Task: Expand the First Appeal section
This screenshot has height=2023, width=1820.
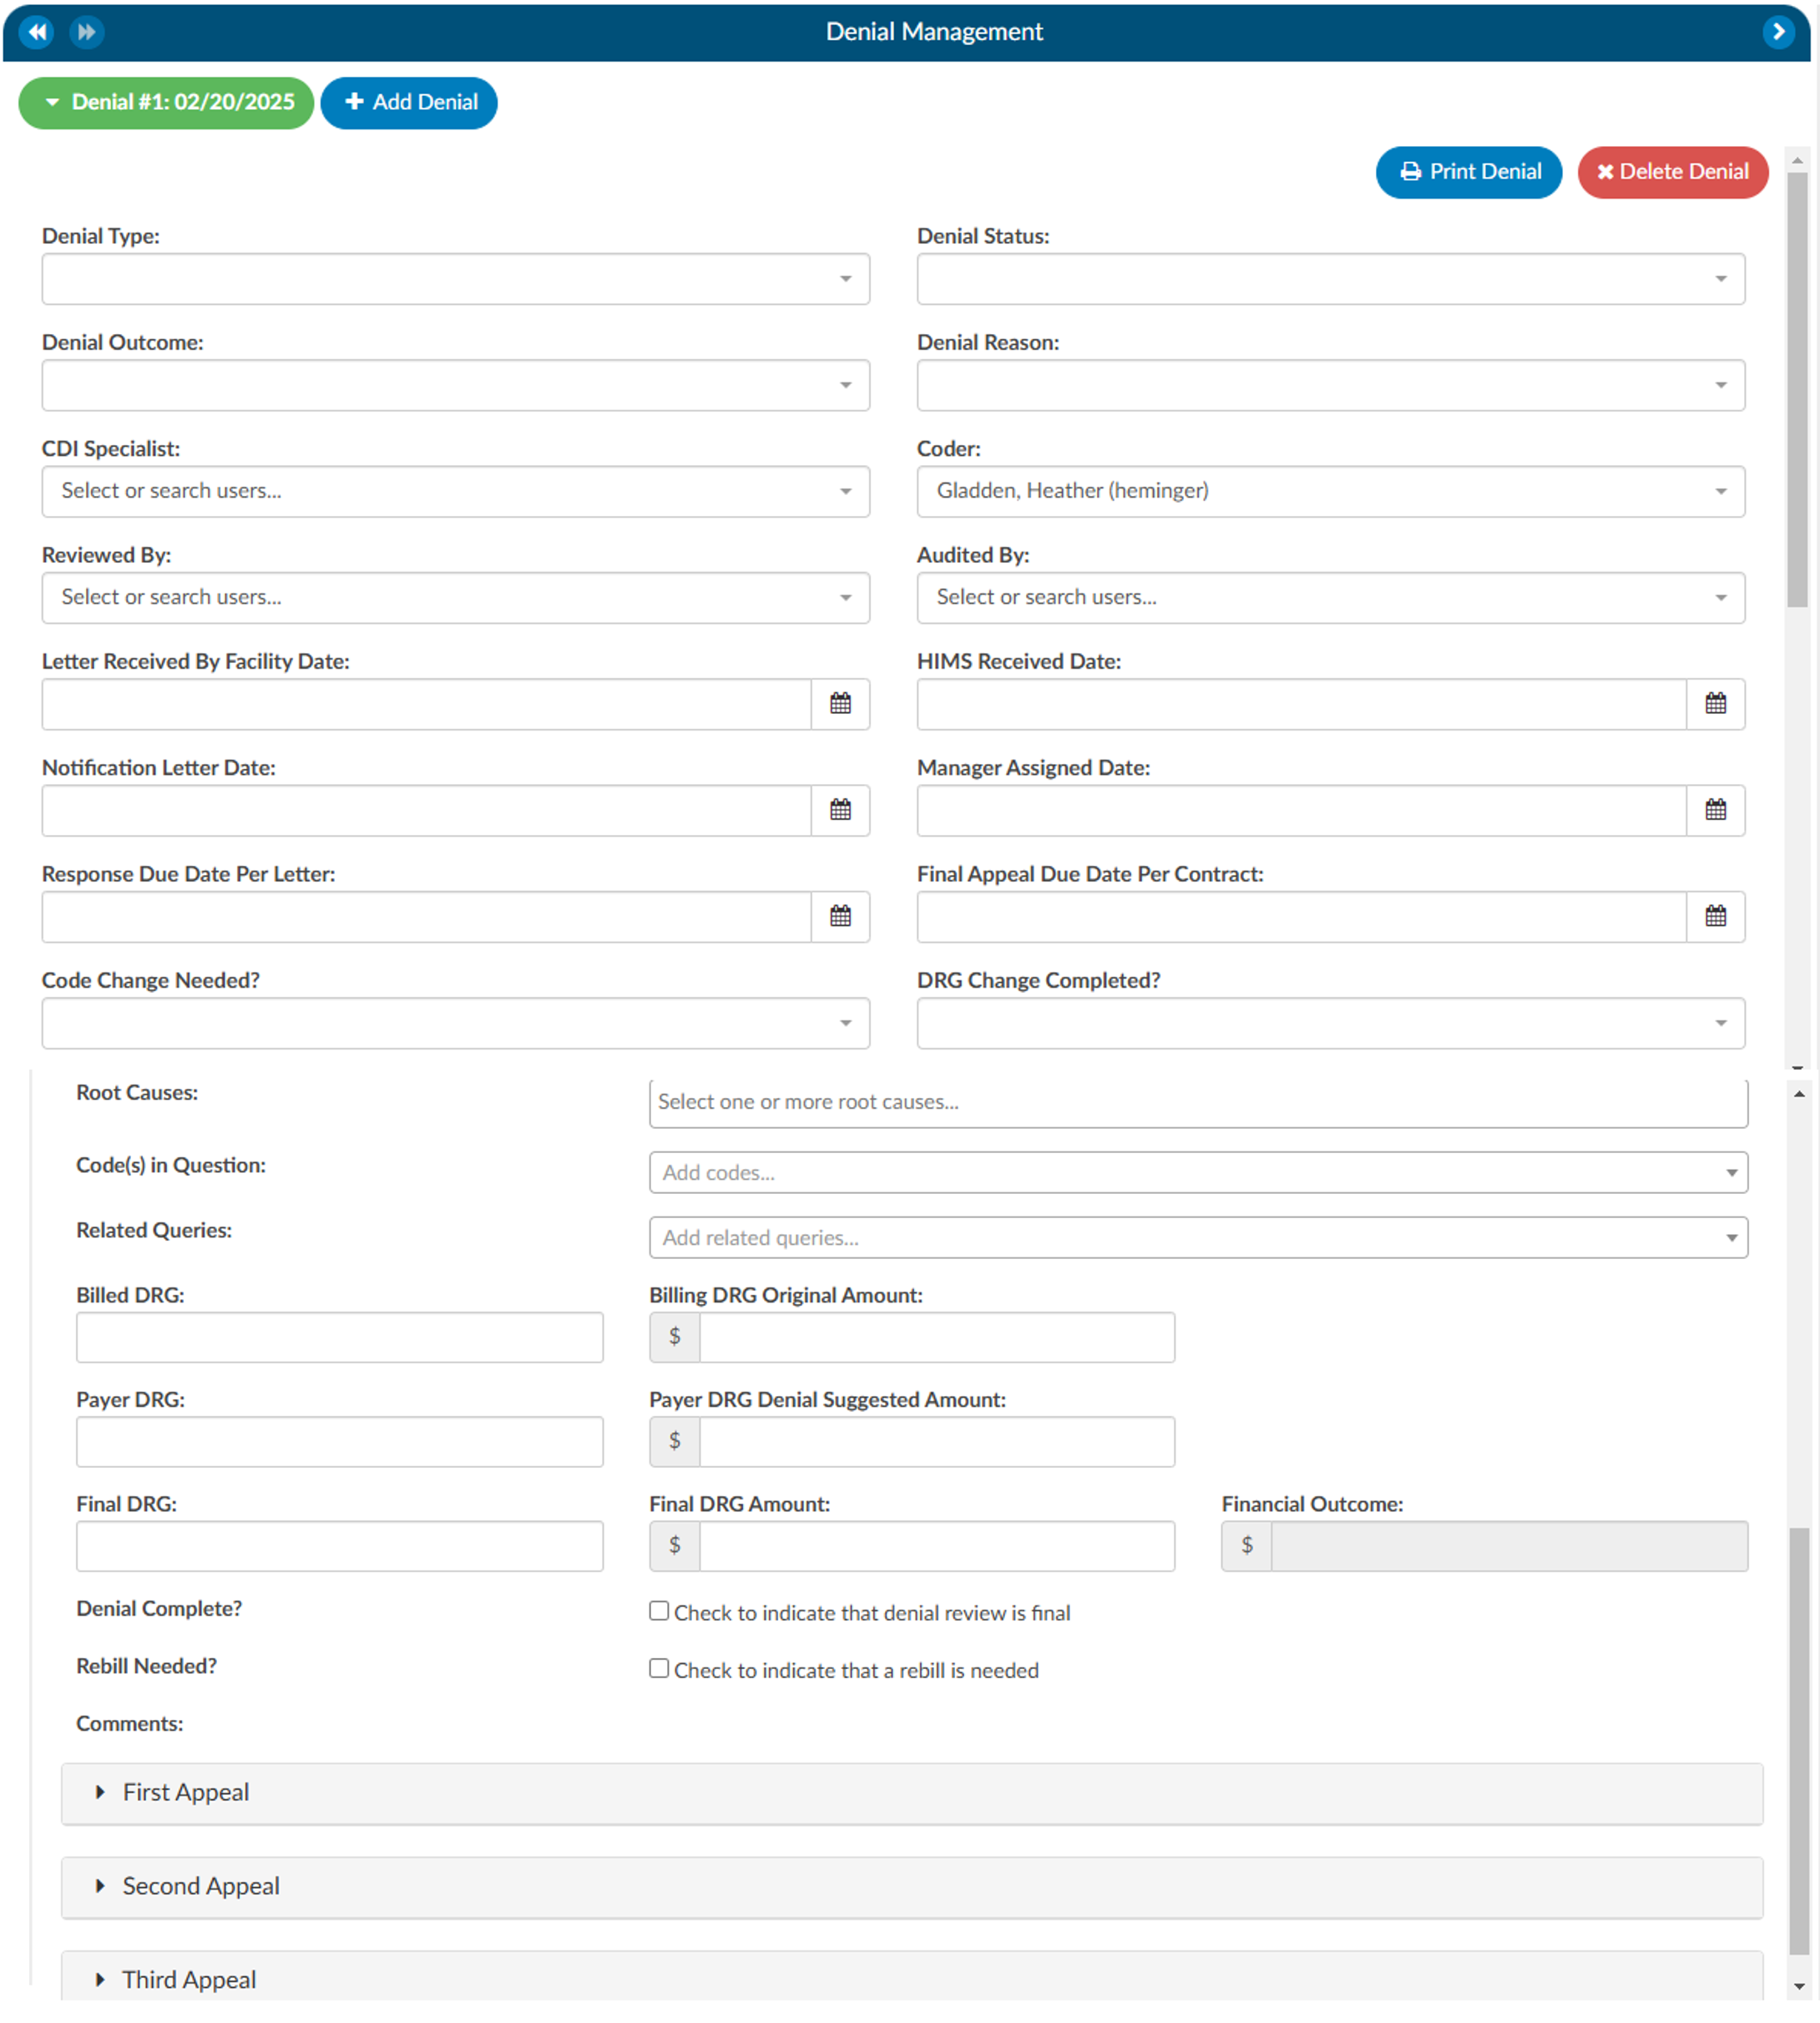Action: [911, 1793]
